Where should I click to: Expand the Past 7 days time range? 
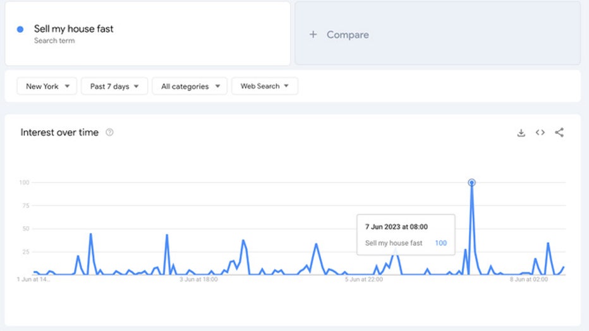[114, 87]
